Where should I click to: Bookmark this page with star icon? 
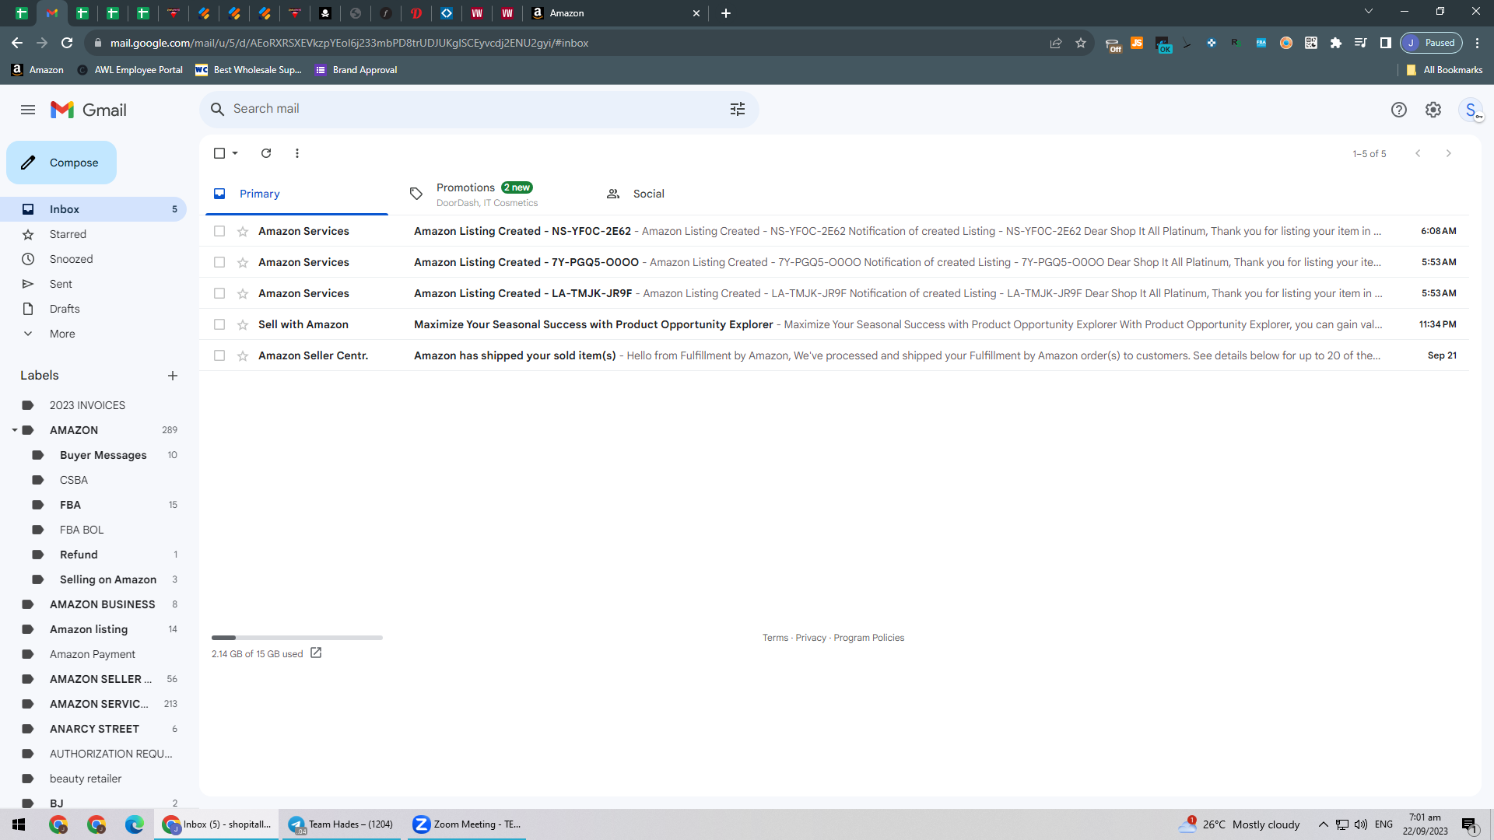(1081, 43)
